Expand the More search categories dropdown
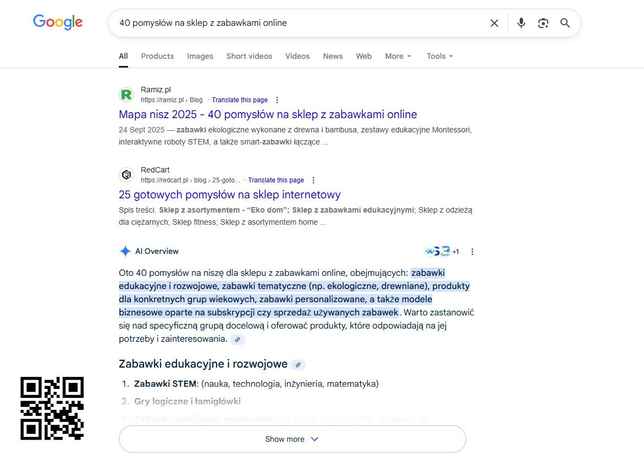The image size is (644, 461). click(x=398, y=56)
